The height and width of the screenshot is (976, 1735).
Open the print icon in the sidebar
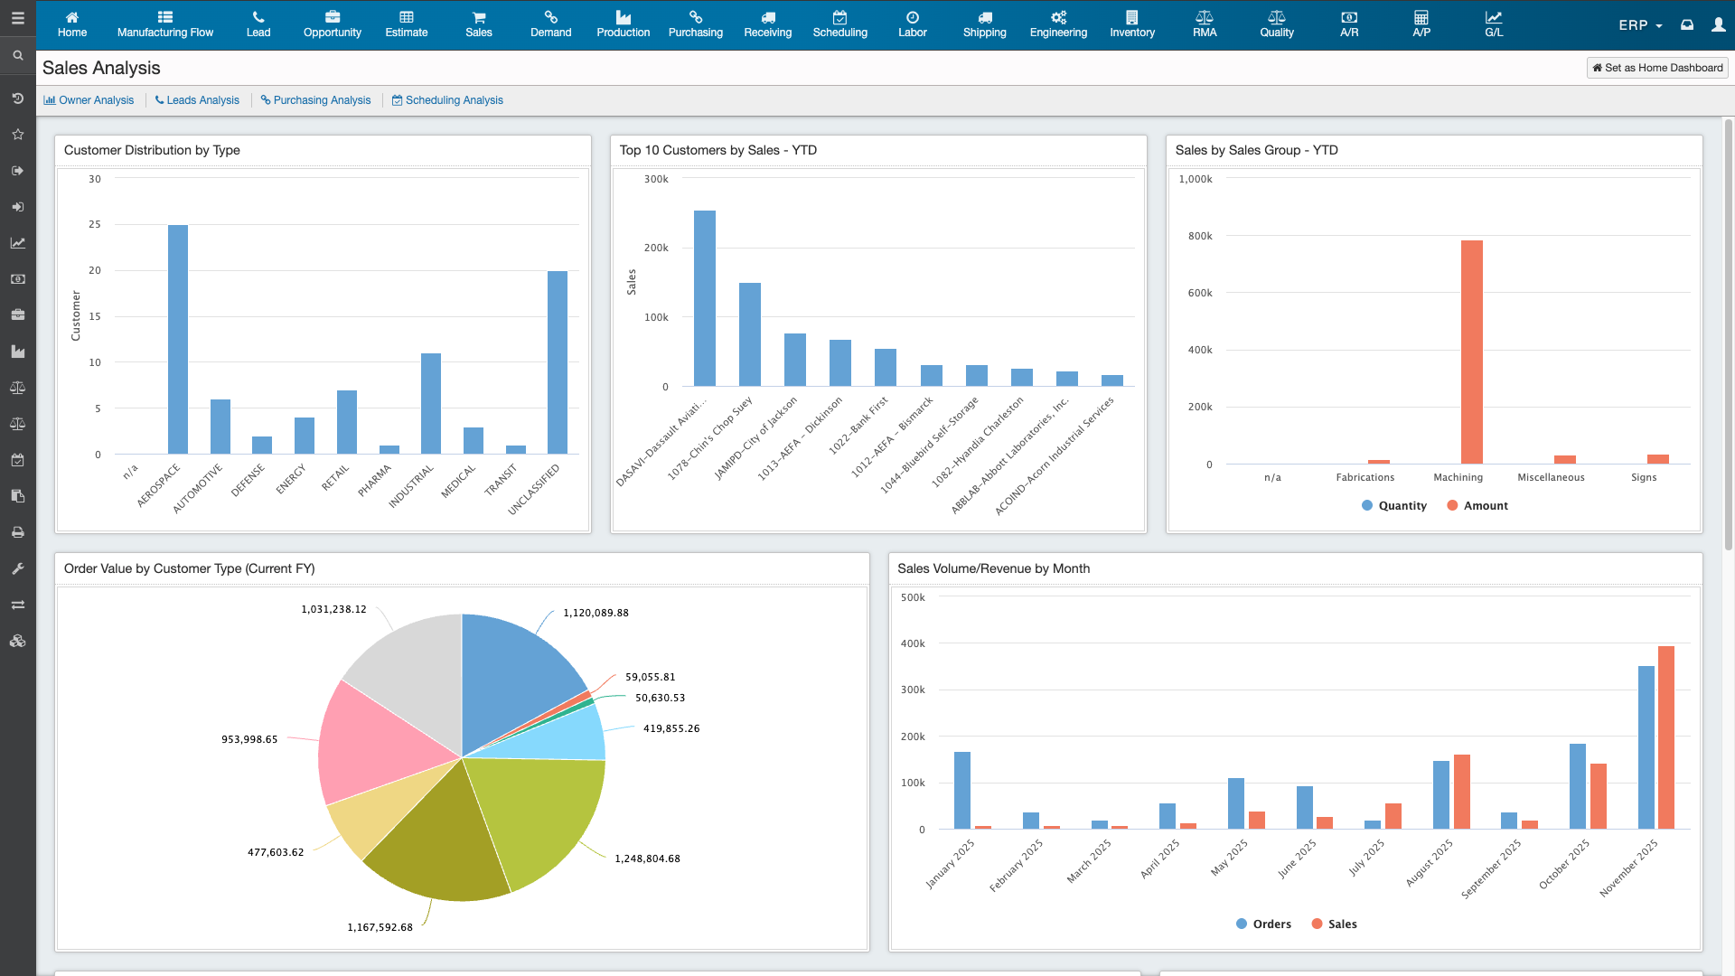17,532
